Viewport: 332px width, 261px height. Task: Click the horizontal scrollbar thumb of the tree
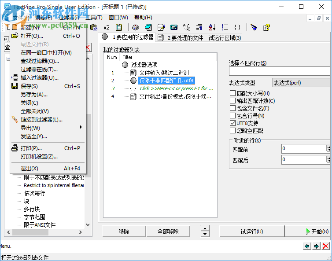coord(30,232)
